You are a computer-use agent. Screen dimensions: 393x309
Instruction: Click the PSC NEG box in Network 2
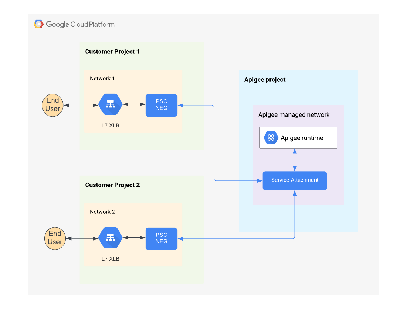coord(161,238)
